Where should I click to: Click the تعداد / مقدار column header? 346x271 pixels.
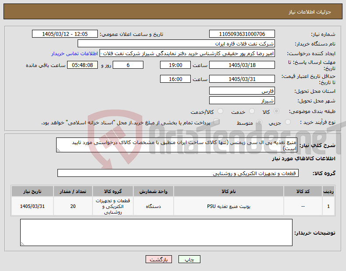73,191
